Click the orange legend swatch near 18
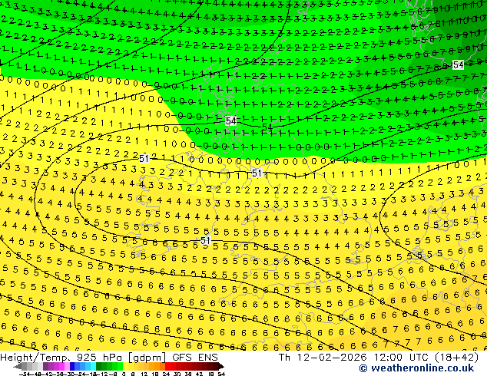This screenshot has width=487, height=376. click(x=157, y=366)
